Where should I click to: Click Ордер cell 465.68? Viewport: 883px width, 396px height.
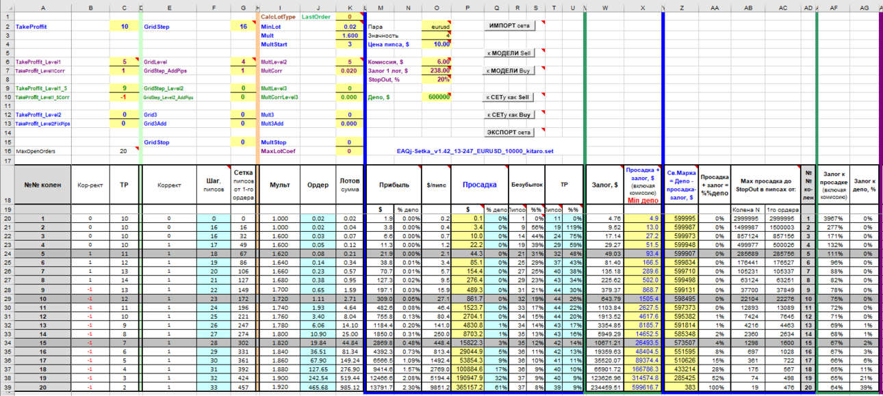point(318,386)
